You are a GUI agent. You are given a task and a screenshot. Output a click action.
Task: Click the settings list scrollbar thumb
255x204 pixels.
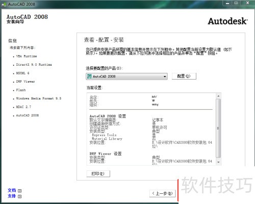218,129
